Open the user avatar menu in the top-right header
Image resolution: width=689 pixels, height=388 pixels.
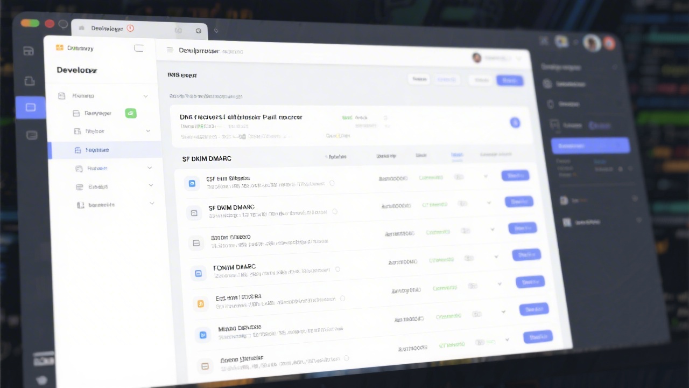pyautogui.click(x=477, y=58)
